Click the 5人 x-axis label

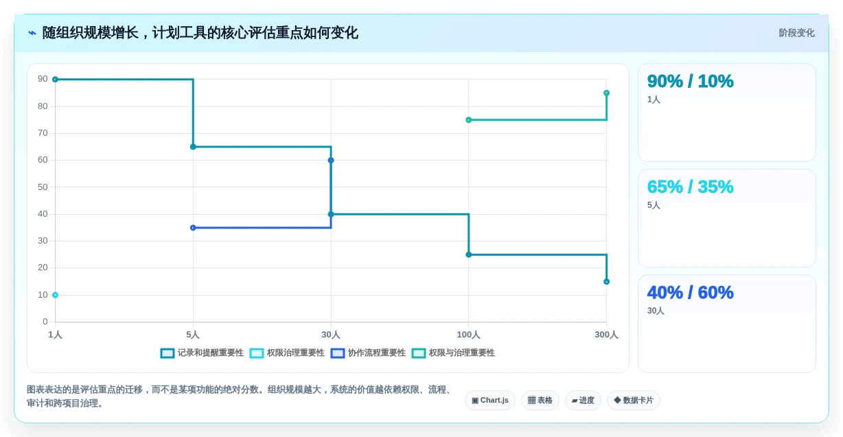coord(193,335)
